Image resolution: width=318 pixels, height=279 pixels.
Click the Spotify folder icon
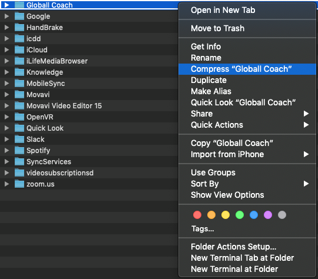point(19,151)
